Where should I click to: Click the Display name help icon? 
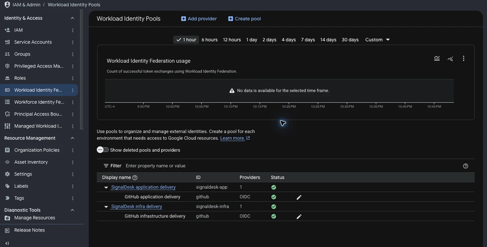click(135, 178)
